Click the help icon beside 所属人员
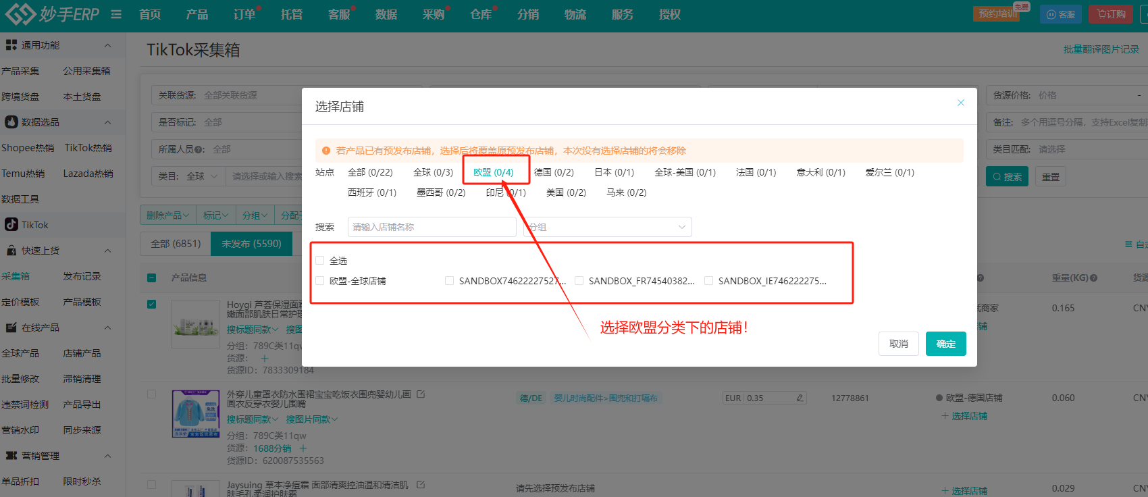Image resolution: width=1148 pixels, height=497 pixels. (199, 149)
